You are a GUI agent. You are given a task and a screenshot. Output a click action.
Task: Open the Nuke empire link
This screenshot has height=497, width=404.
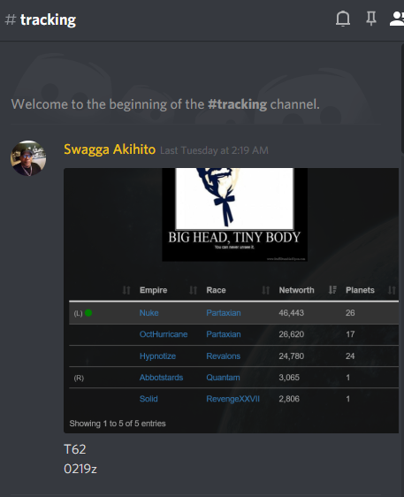149,313
